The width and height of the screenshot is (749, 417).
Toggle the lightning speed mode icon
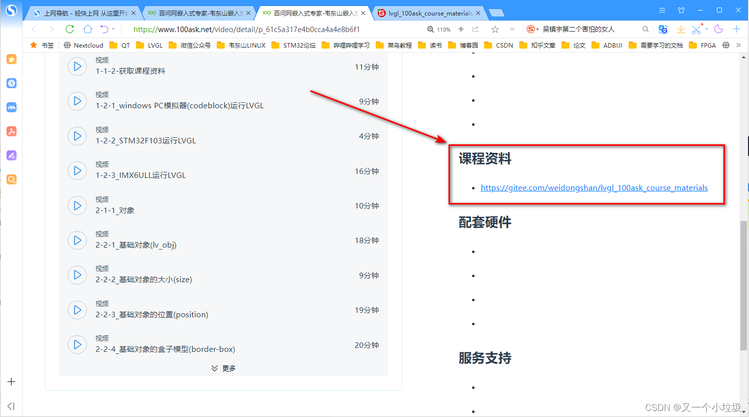pyautogui.click(x=461, y=29)
